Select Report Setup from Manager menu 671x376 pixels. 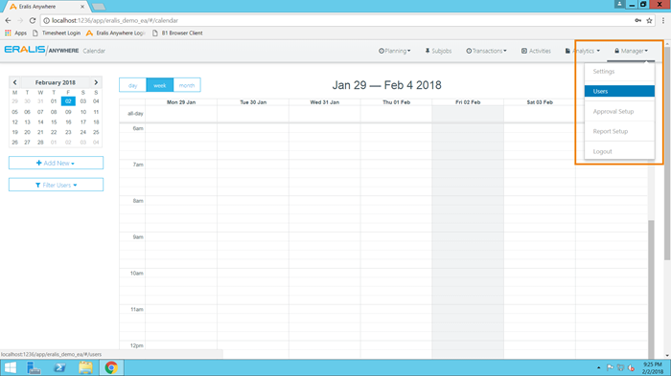[619, 131]
